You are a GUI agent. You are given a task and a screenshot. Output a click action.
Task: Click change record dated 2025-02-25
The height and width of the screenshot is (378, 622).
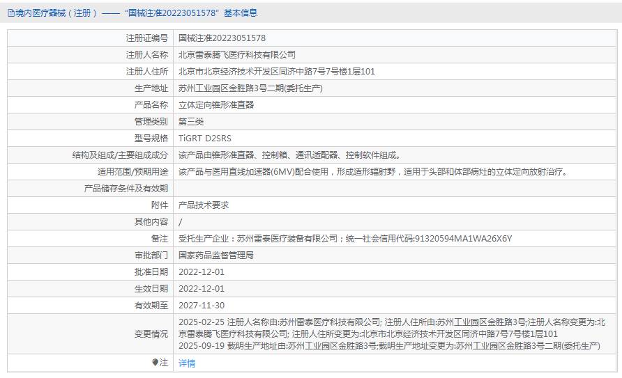(x=392, y=328)
